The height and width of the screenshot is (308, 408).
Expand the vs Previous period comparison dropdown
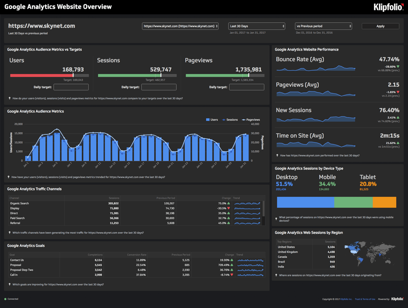pos(323,26)
